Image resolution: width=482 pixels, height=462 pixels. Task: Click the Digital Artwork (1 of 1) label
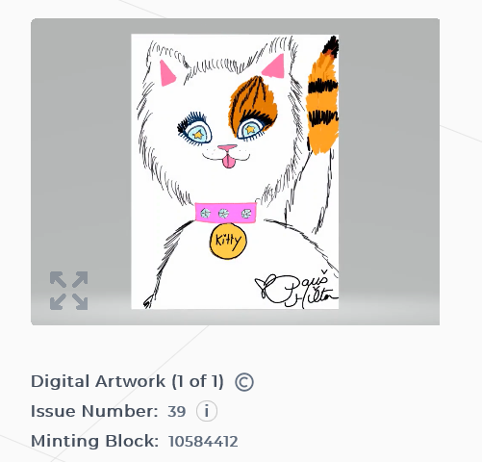pos(127,382)
